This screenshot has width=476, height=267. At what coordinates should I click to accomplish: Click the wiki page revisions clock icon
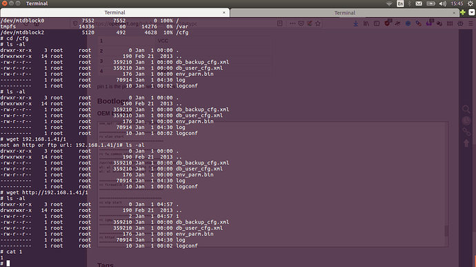(x=466, y=121)
